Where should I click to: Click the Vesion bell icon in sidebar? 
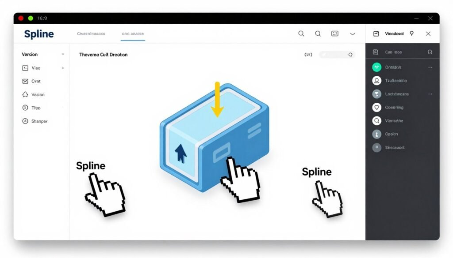click(x=25, y=94)
